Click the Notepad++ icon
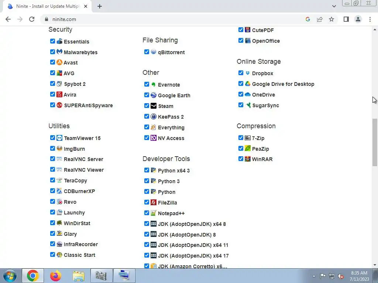The height and width of the screenshot is (283, 378). click(154, 213)
